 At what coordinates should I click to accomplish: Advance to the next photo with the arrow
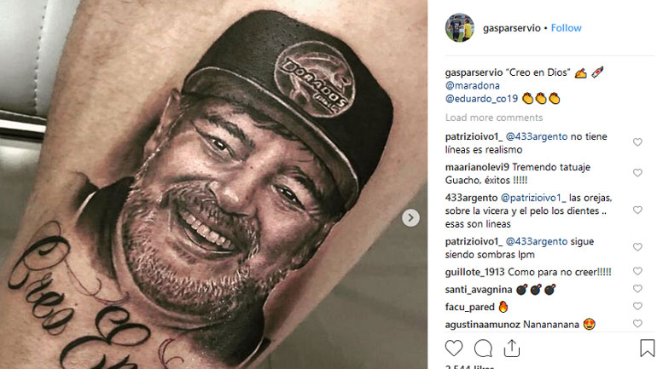click(x=410, y=217)
